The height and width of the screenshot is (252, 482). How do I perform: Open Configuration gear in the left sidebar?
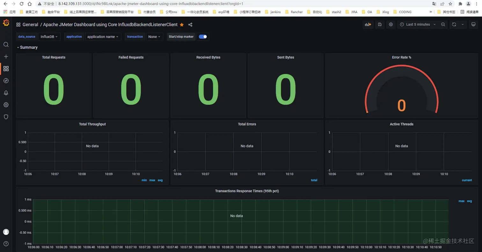coord(6,105)
